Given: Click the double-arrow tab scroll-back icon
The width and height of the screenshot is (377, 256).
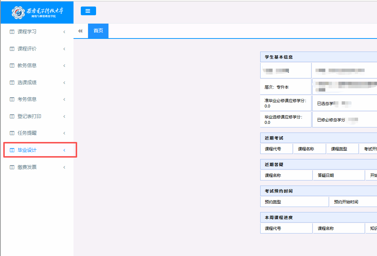Looking at the screenshot, I should [80, 31].
